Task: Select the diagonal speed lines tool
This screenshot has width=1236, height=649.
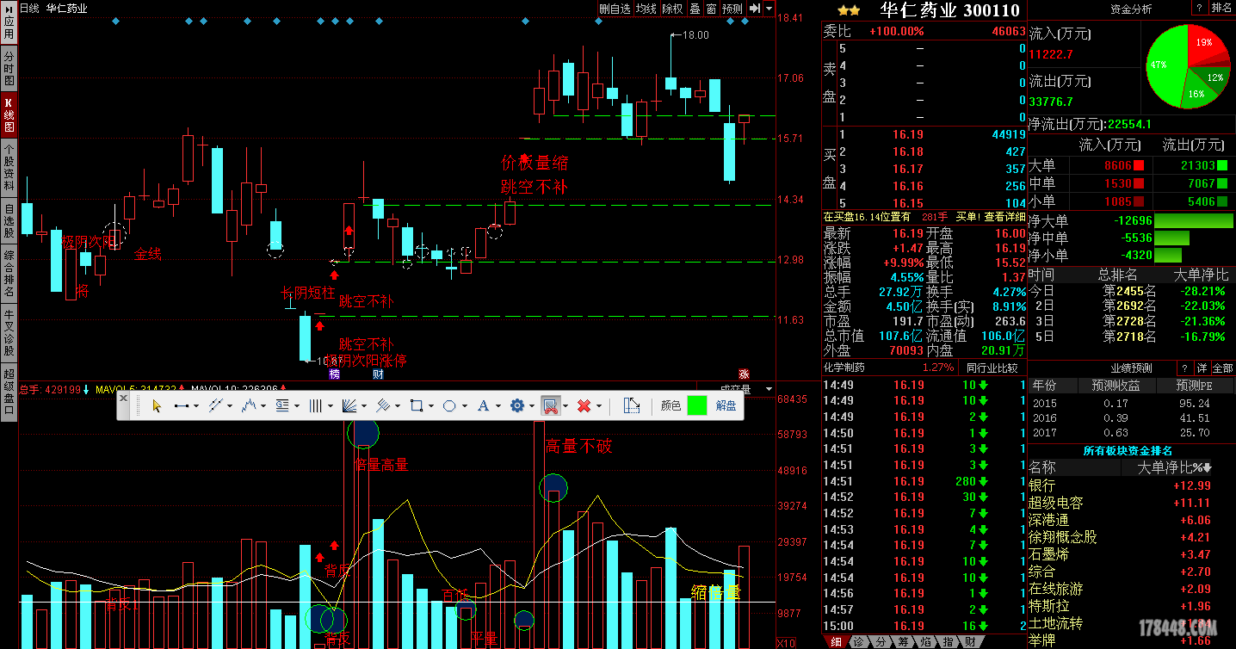Action: pos(383,405)
